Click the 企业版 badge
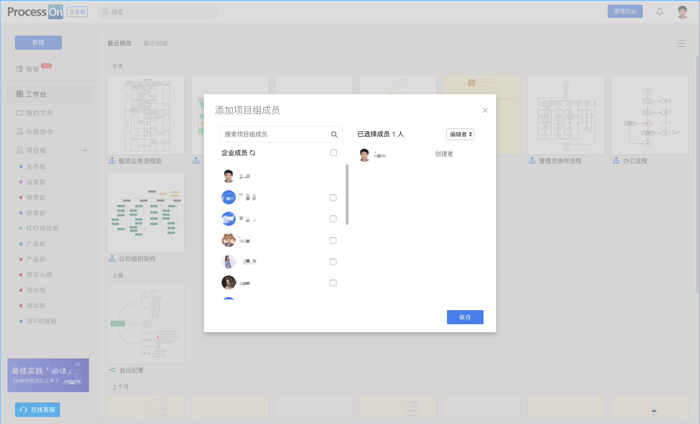 point(77,12)
